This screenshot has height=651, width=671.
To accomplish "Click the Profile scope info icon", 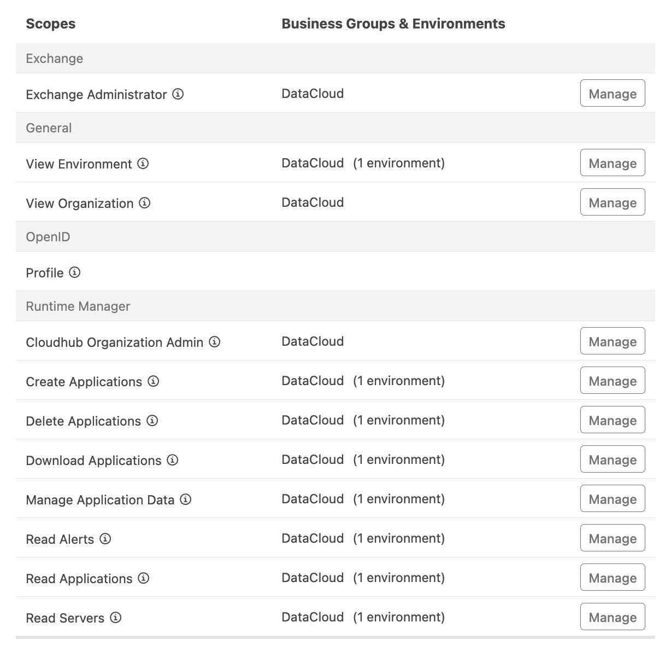I will [75, 272].
